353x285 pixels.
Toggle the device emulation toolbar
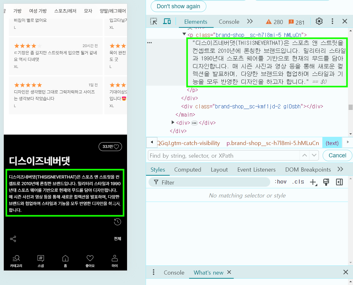167,21
